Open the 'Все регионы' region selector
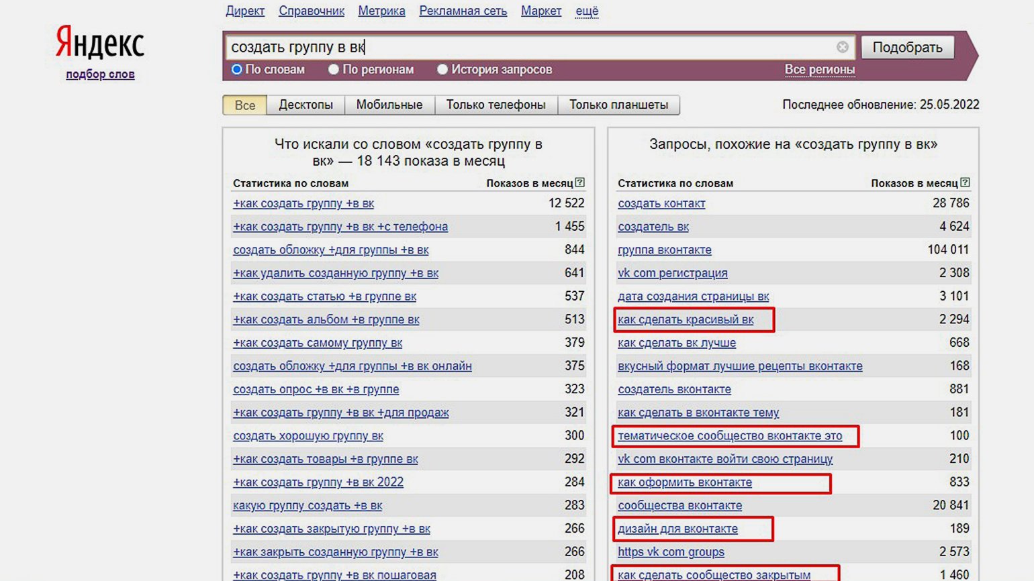 [x=820, y=69]
